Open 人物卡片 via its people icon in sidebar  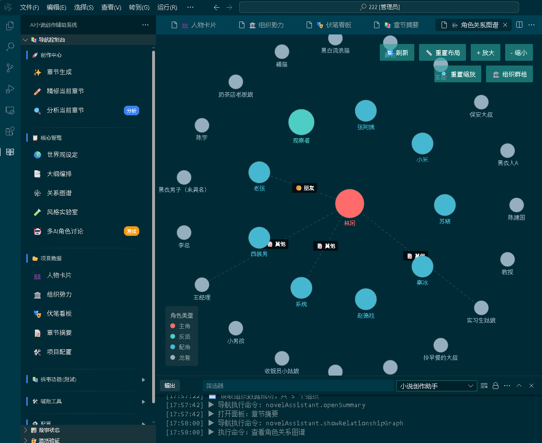(38, 277)
